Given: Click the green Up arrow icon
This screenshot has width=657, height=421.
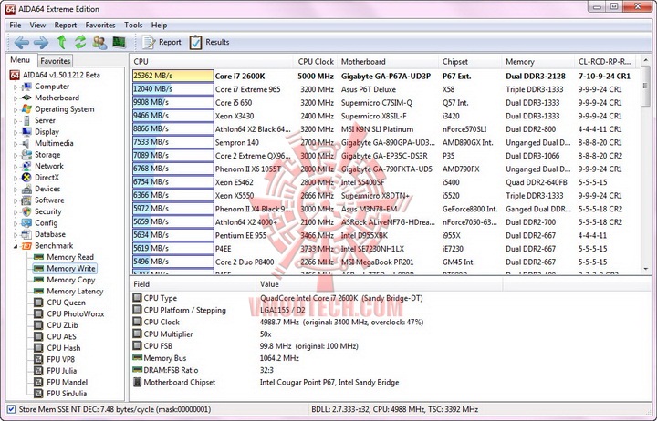Looking at the screenshot, I should click(62, 42).
